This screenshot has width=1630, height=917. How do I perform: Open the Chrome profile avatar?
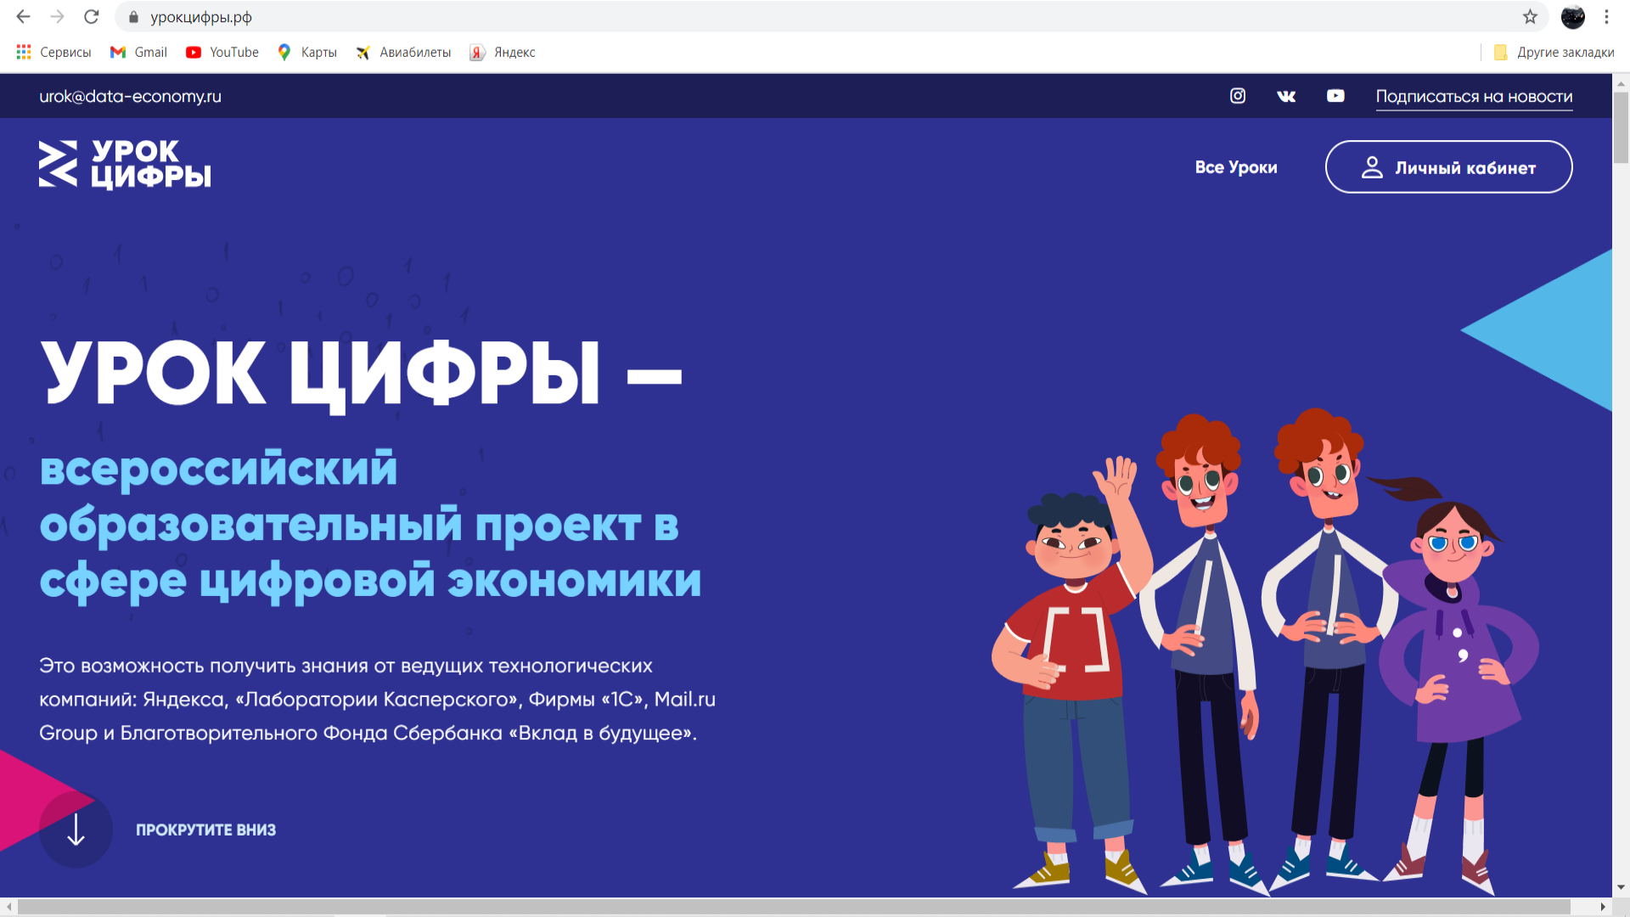click(1572, 17)
